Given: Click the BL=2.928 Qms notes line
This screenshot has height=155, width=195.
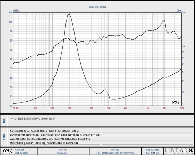Looking at the screenshot, I should click(55, 135).
